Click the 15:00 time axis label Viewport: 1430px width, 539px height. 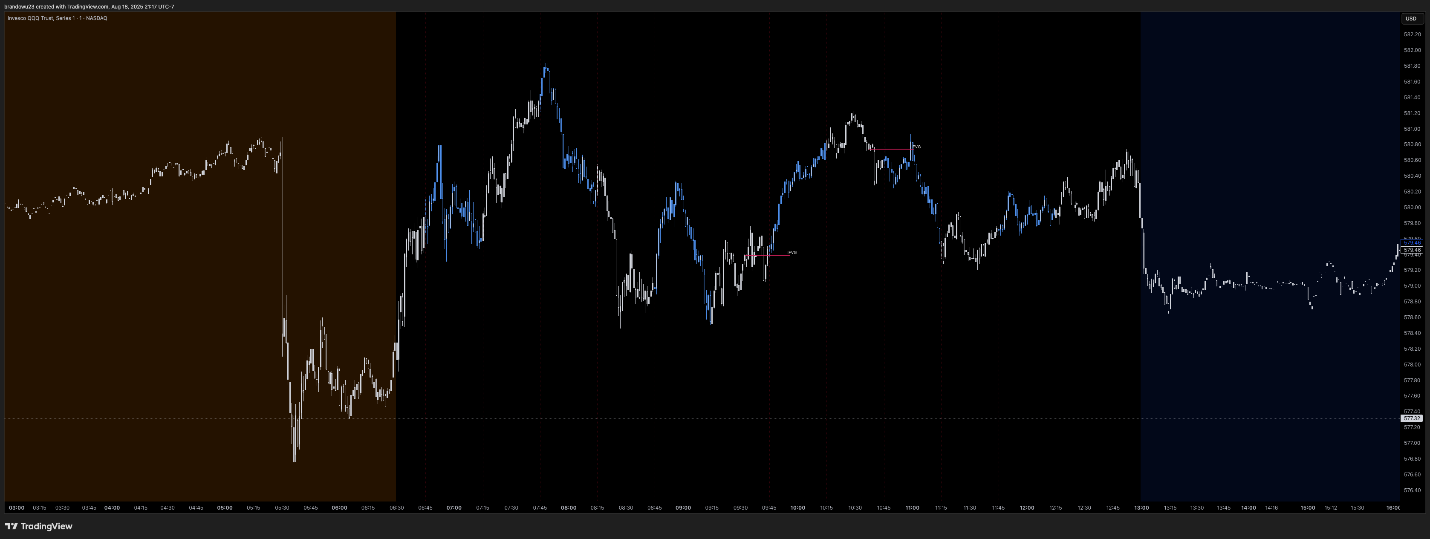(x=1308, y=508)
